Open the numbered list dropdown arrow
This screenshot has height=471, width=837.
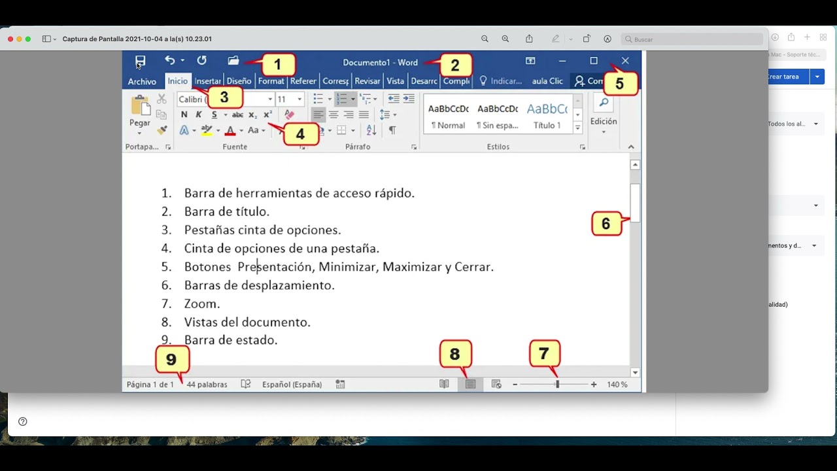352,99
